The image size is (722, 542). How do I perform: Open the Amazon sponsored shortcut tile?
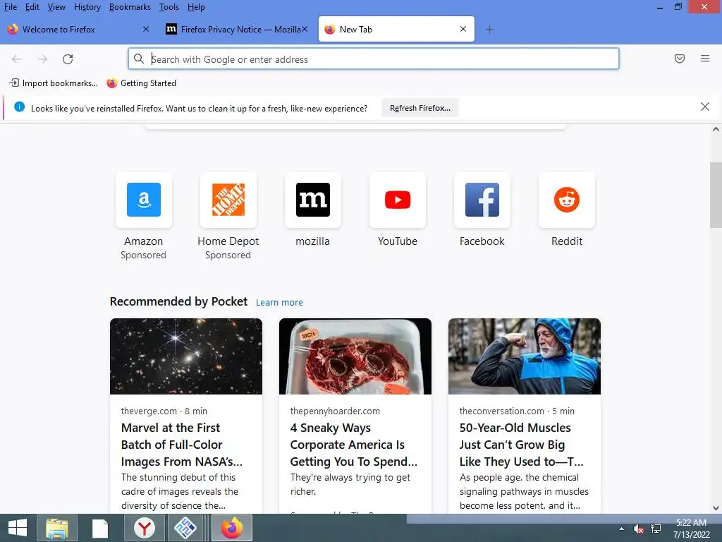tap(144, 200)
